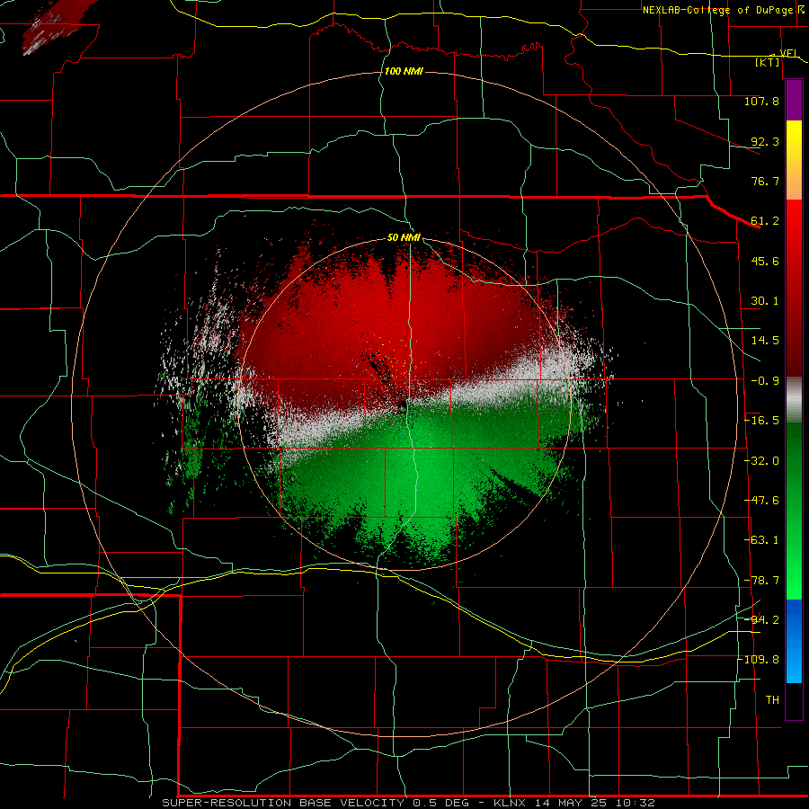Click the blue segment of velocity color bar
The image size is (809, 809).
(x=794, y=641)
